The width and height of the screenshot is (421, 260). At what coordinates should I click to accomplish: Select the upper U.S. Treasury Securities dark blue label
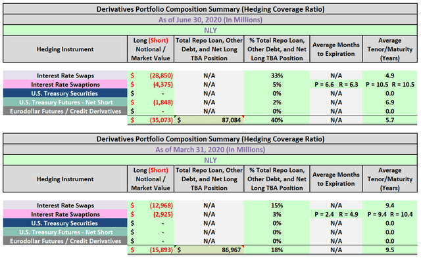click(x=65, y=93)
